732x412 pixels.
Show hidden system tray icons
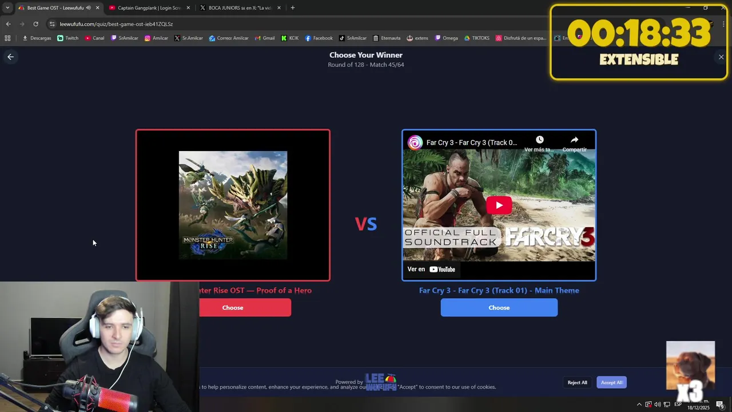click(639, 405)
